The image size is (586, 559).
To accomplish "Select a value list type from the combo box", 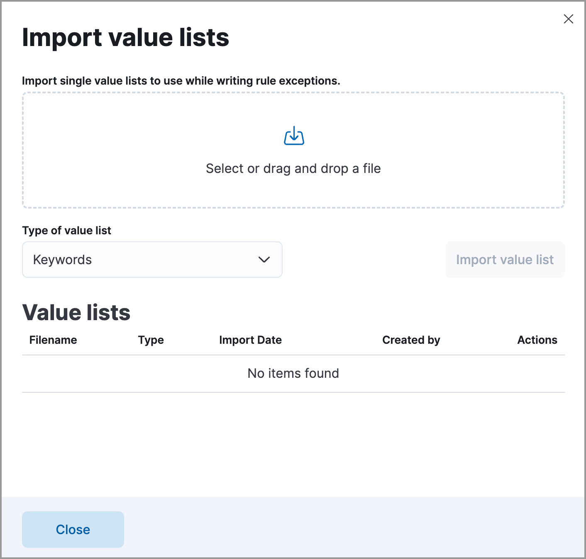I will [152, 260].
